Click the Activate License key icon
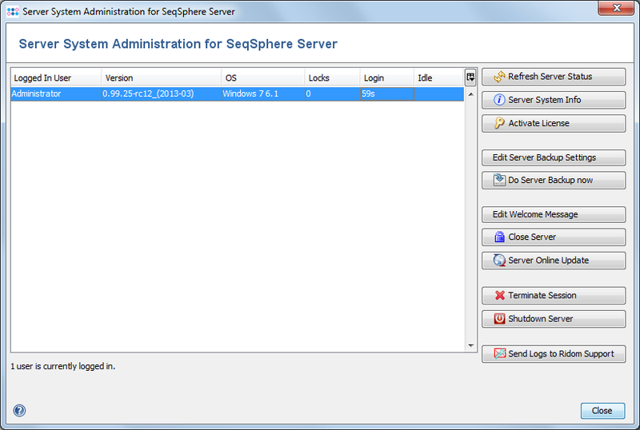Viewport: 640px width, 430px height. click(x=499, y=123)
